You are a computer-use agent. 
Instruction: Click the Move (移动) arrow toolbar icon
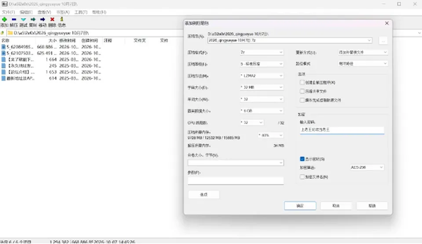click(43, 19)
